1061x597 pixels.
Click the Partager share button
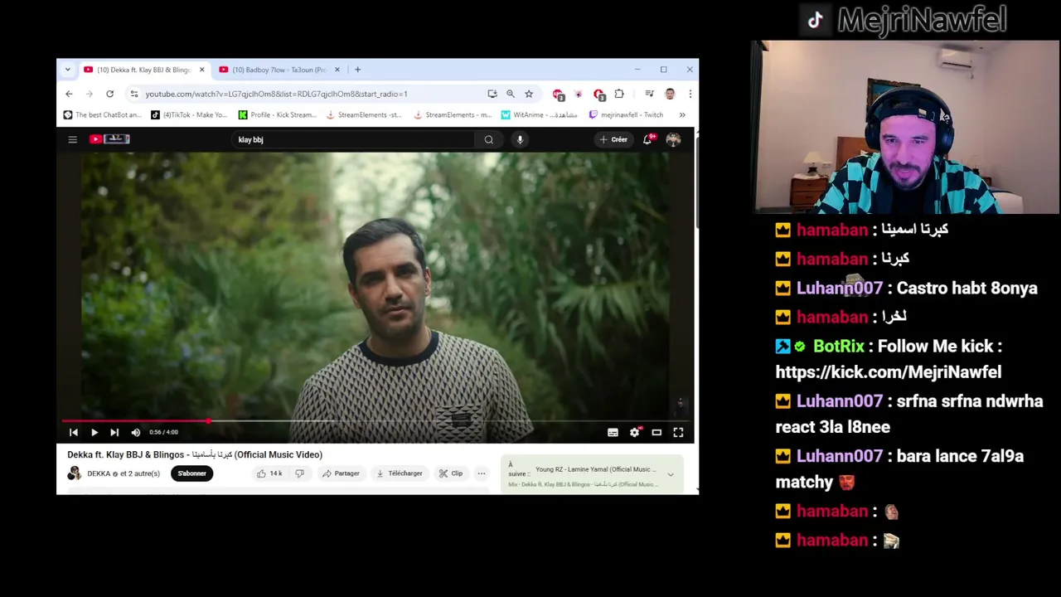click(341, 473)
